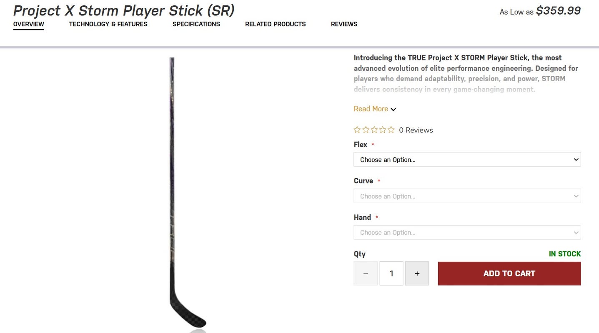Expand description with Read More chevron
This screenshot has height=333, width=599.
pos(393,109)
